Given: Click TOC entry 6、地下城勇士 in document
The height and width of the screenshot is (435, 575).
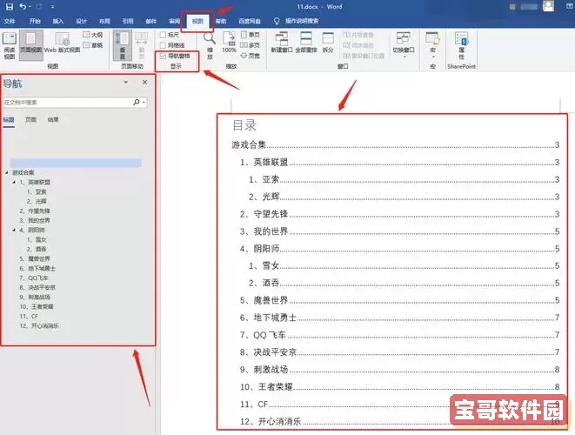Looking at the screenshot, I should 399,318.
